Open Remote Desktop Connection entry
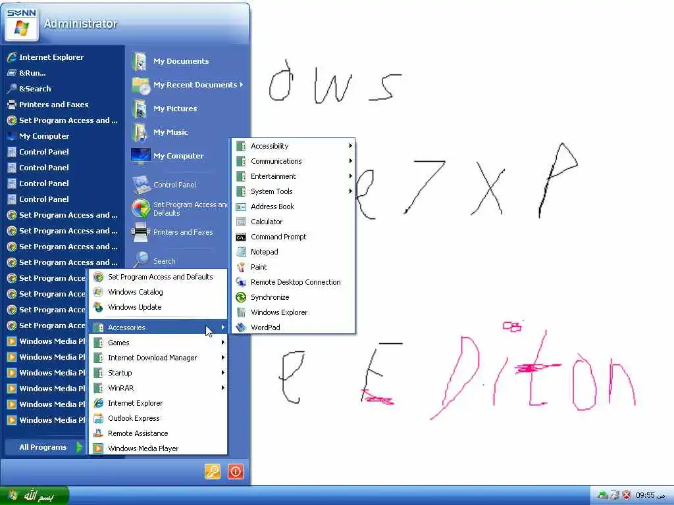The image size is (674, 505). 293,282
